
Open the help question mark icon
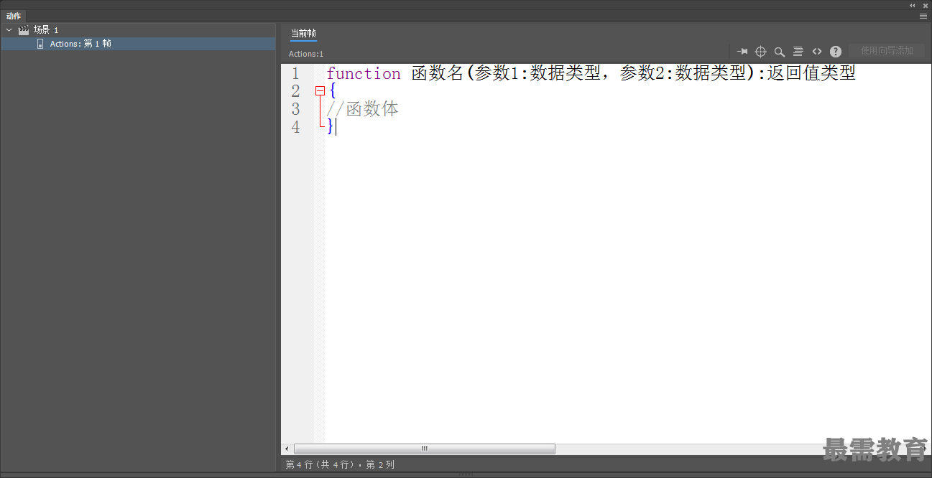click(836, 52)
